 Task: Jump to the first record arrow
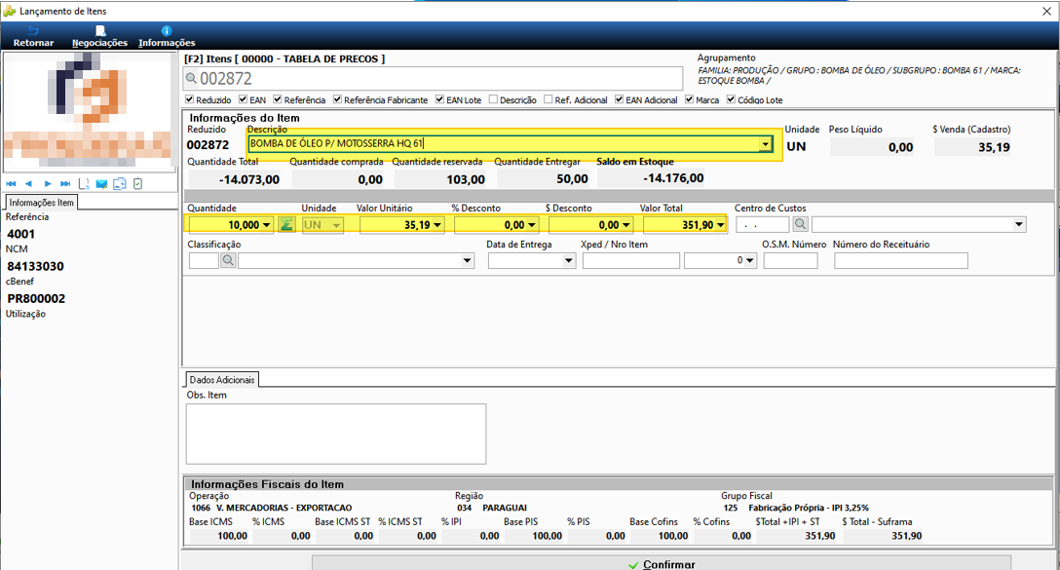pyautogui.click(x=11, y=184)
